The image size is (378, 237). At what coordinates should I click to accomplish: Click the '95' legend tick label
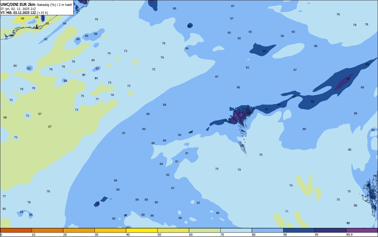[317, 235]
